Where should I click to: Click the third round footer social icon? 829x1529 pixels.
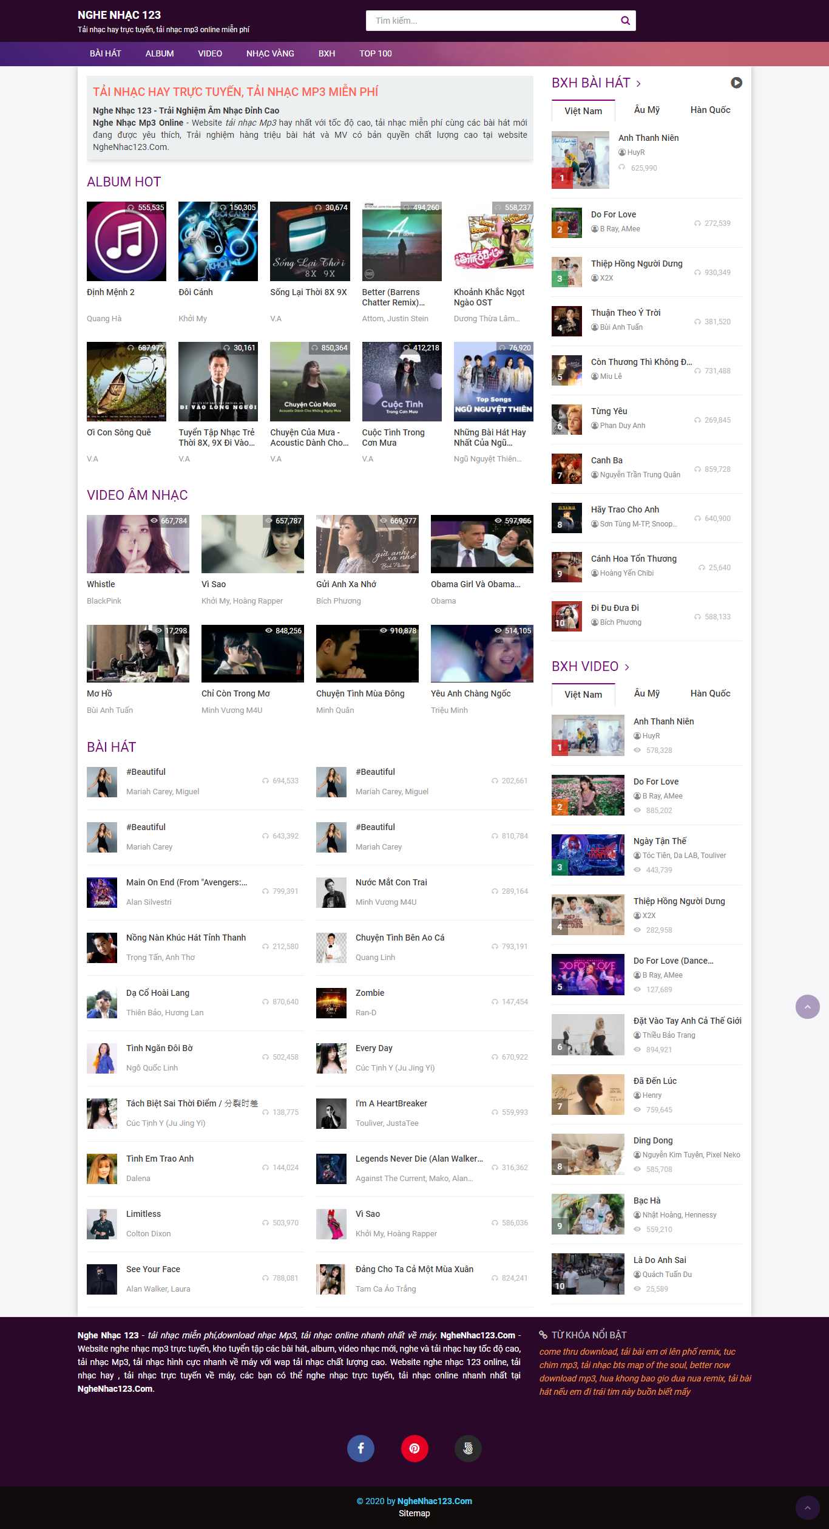pos(468,1448)
